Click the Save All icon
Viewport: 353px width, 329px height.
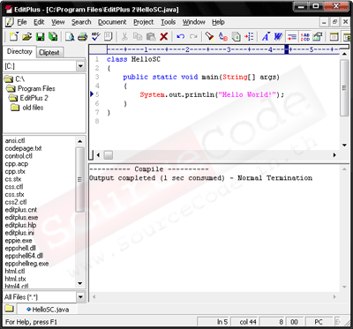pos(53,36)
